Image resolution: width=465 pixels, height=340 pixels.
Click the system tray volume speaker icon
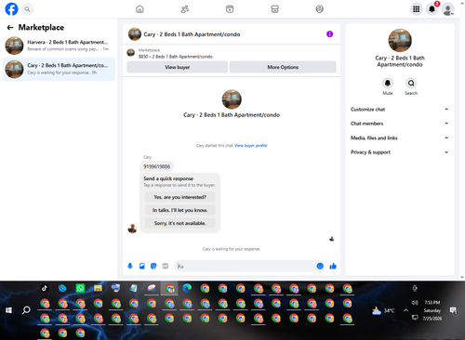tap(415, 303)
